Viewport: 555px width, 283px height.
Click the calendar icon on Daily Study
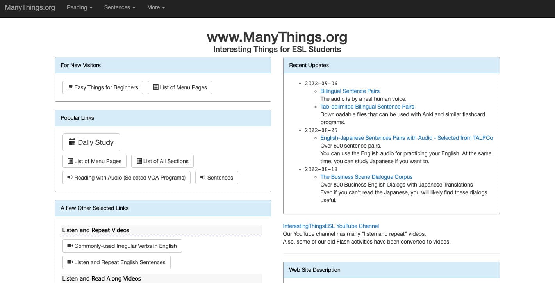point(72,142)
